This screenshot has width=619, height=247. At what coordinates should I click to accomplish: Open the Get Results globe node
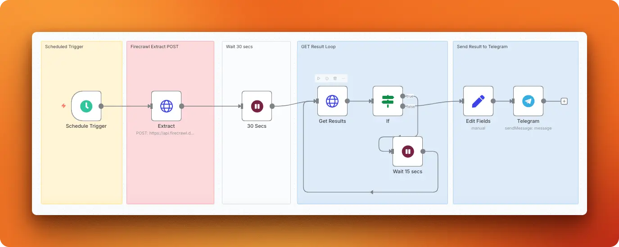click(332, 101)
